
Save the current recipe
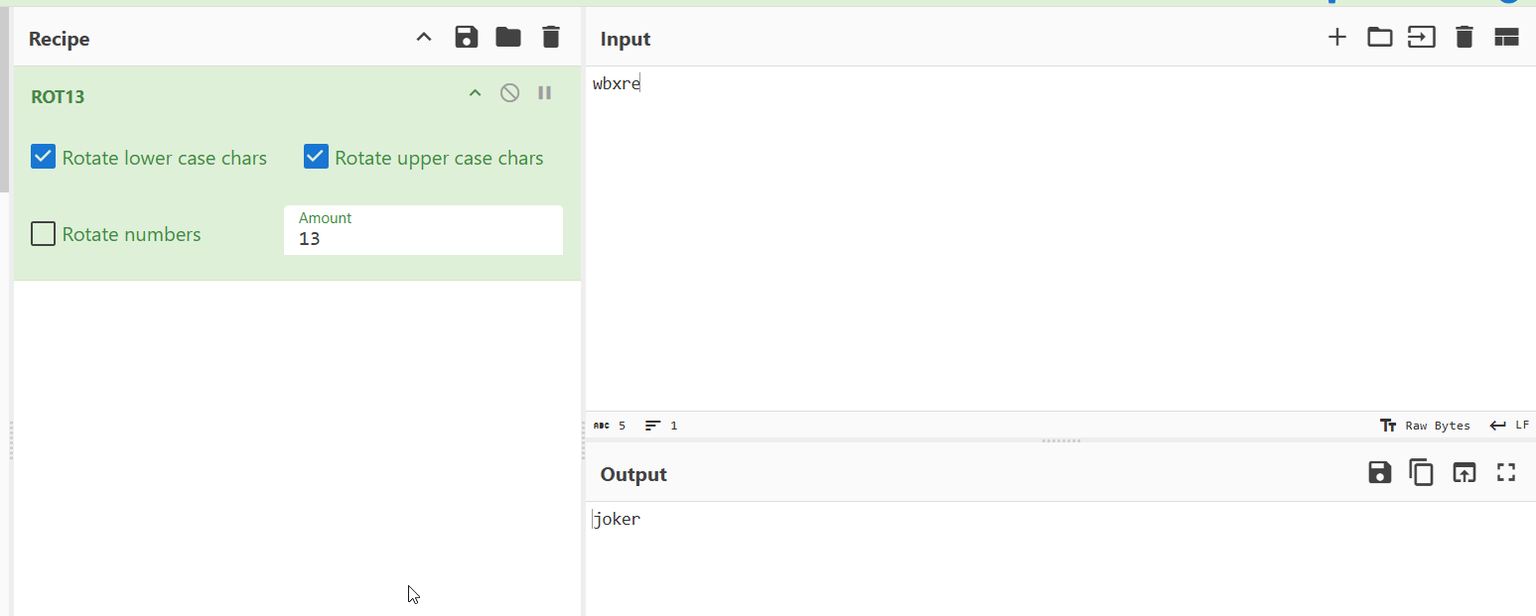point(466,38)
